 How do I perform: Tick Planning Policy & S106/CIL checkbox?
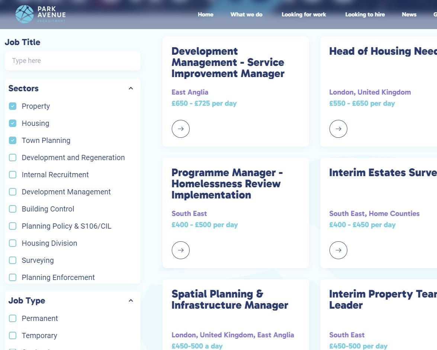tap(13, 226)
